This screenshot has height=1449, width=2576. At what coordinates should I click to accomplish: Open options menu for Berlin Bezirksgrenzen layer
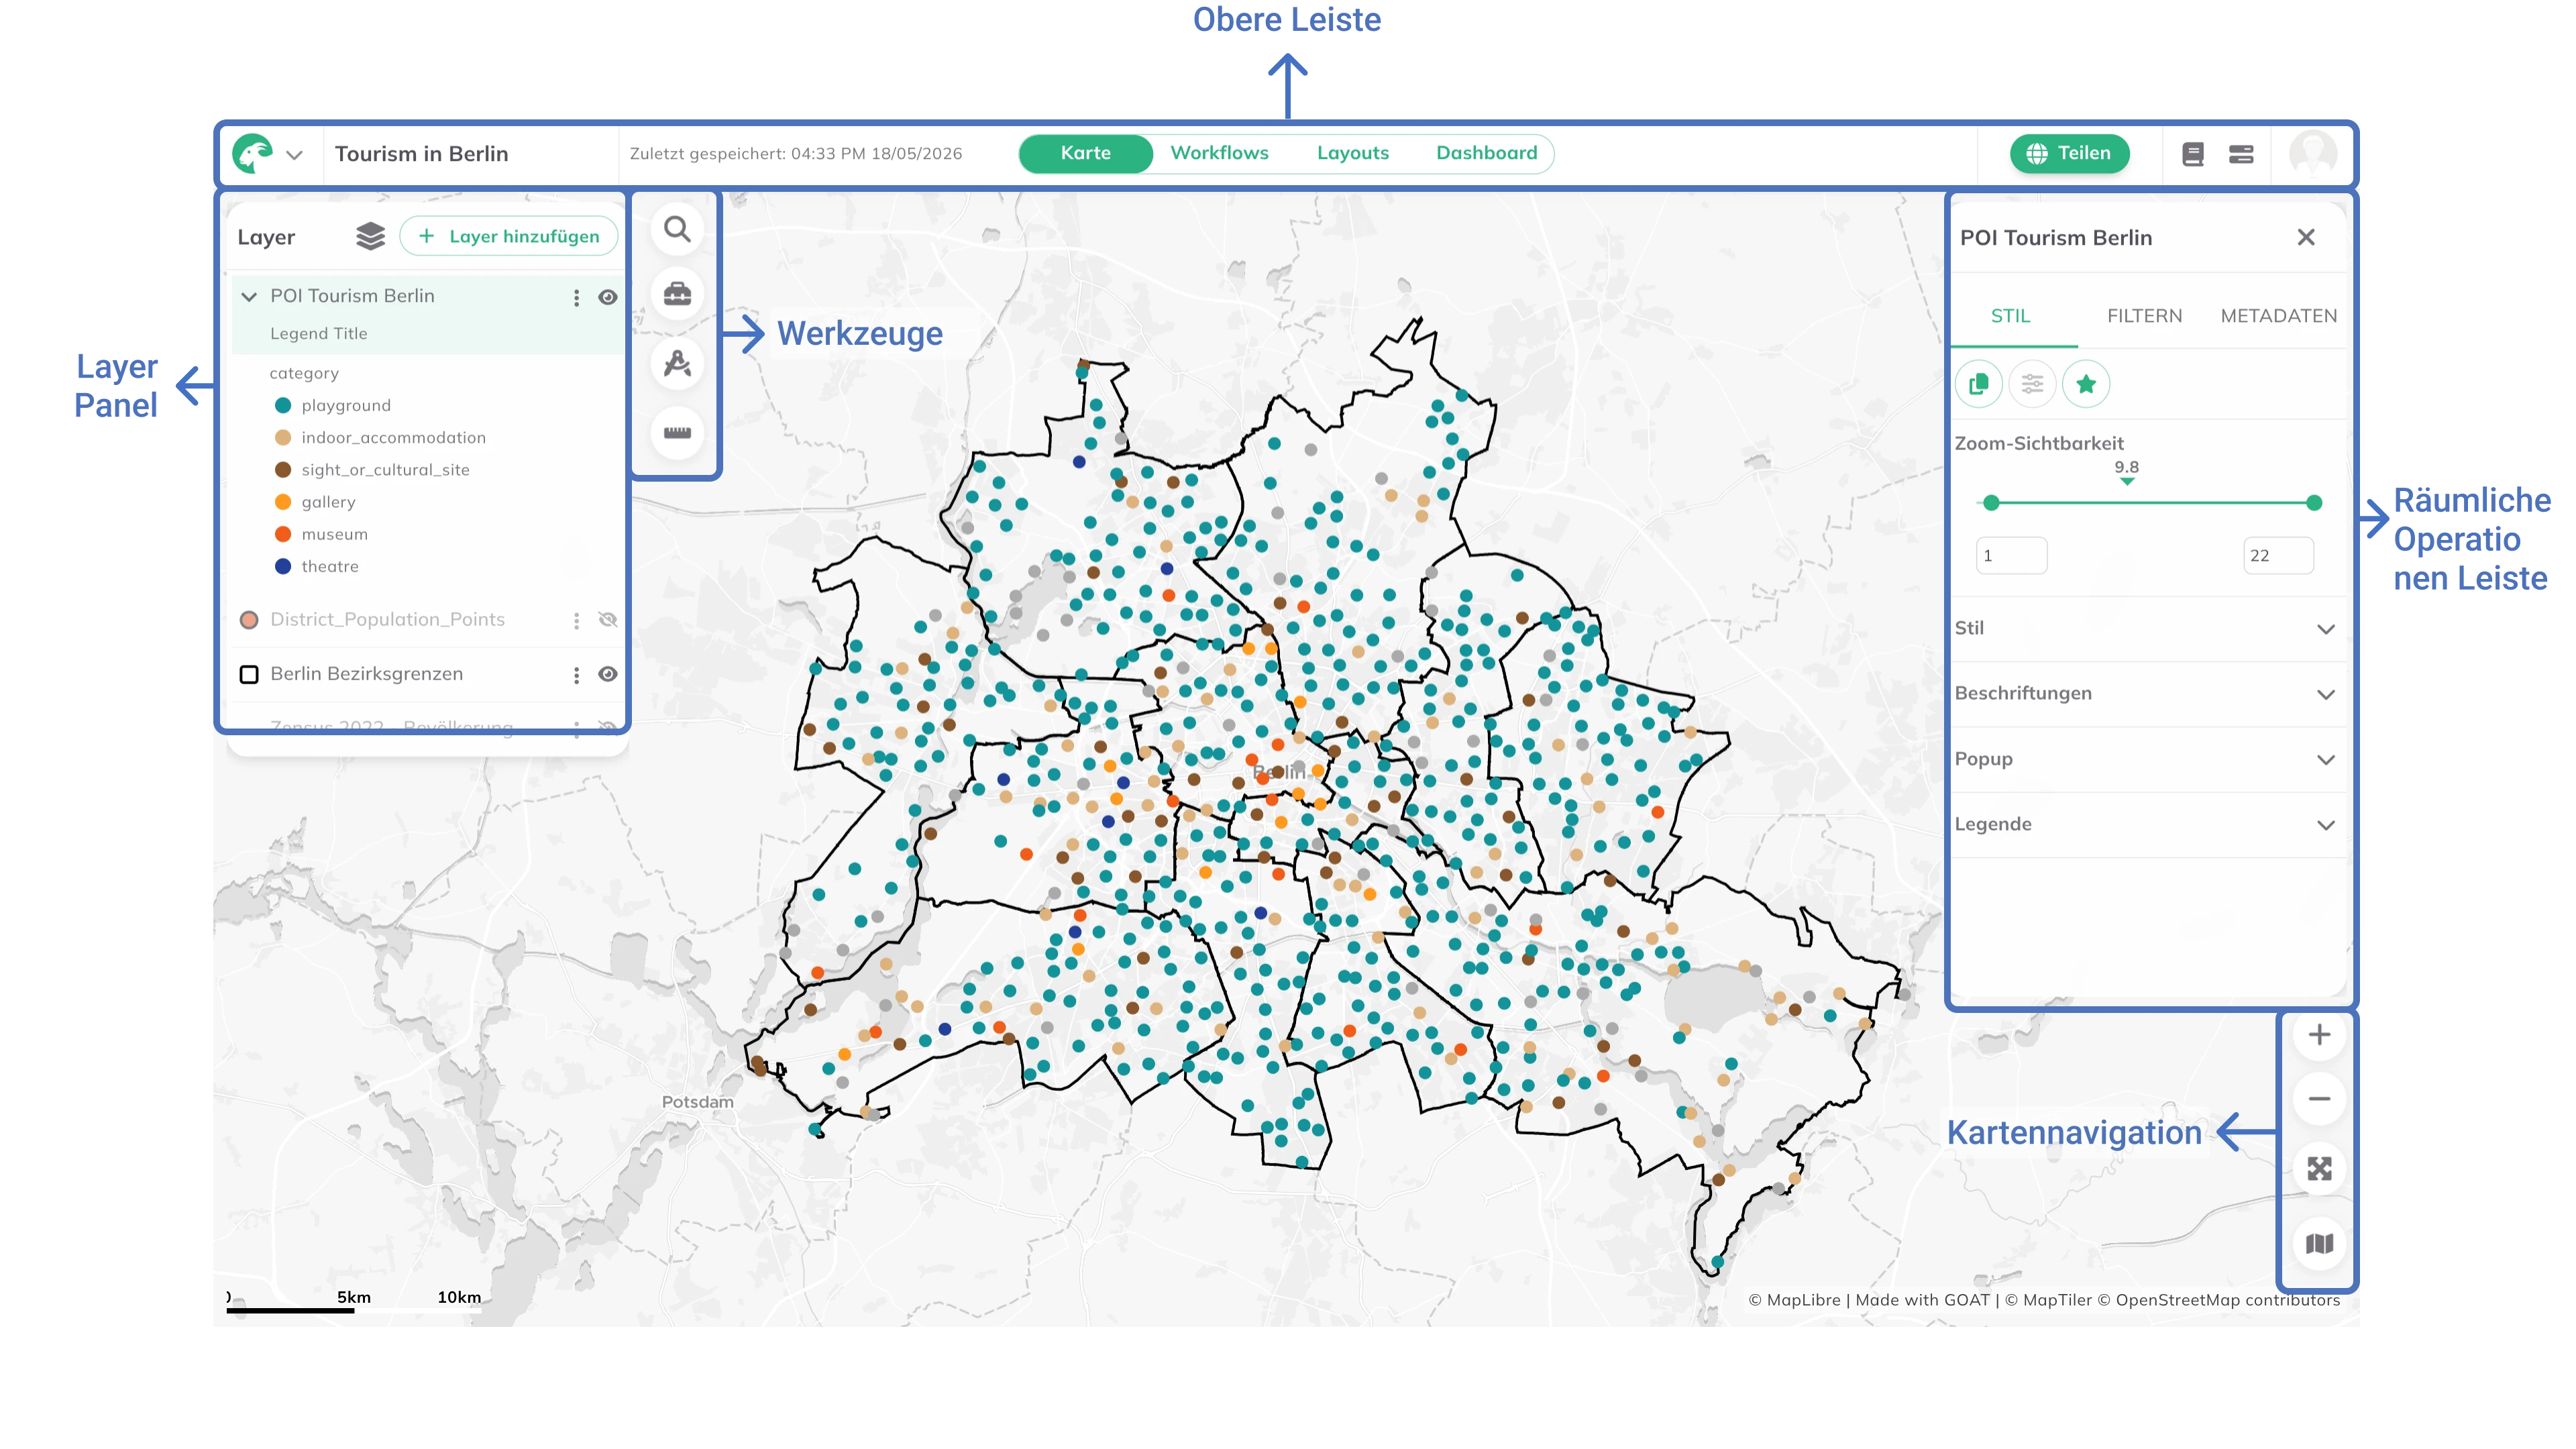point(576,675)
